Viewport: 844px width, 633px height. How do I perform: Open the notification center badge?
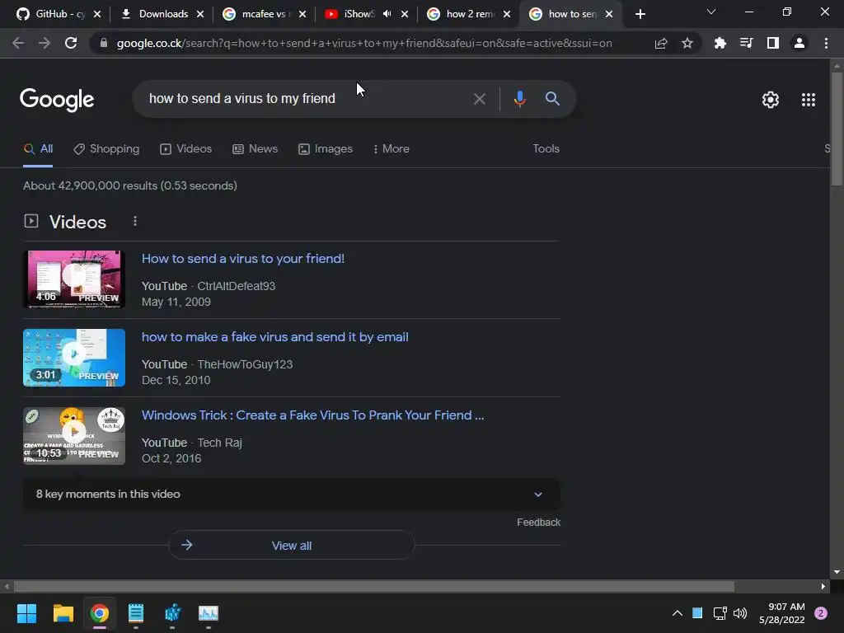tap(821, 613)
